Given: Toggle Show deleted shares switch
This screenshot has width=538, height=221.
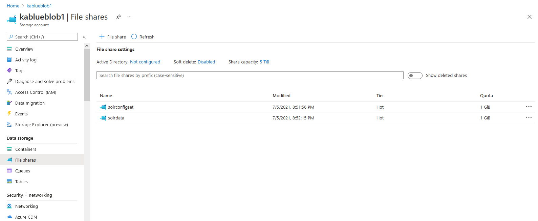Looking at the screenshot, I should (x=415, y=76).
